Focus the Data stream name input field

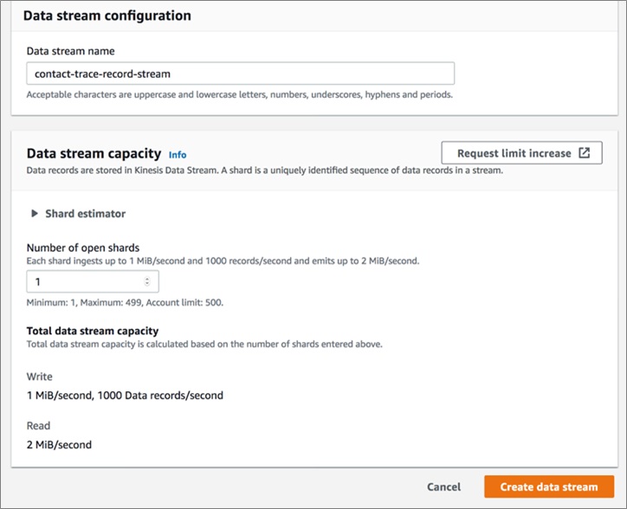click(241, 74)
